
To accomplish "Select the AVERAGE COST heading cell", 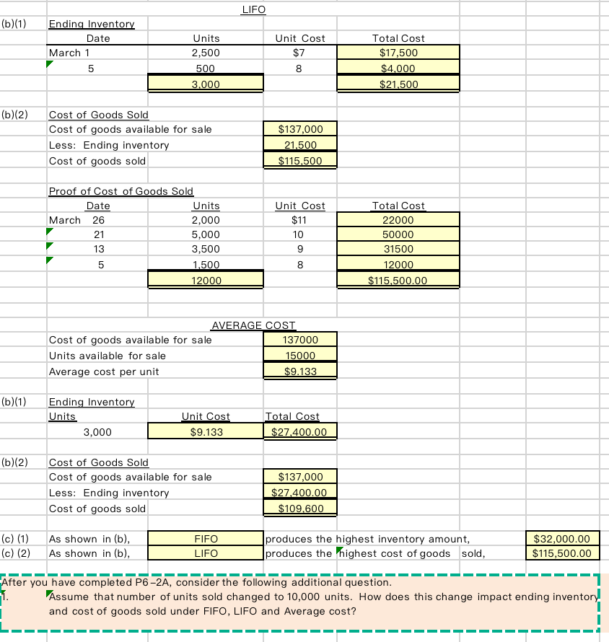I will (x=253, y=325).
